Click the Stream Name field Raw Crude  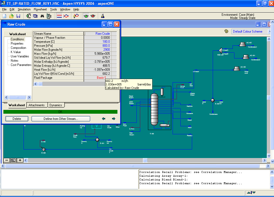(x=98, y=34)
